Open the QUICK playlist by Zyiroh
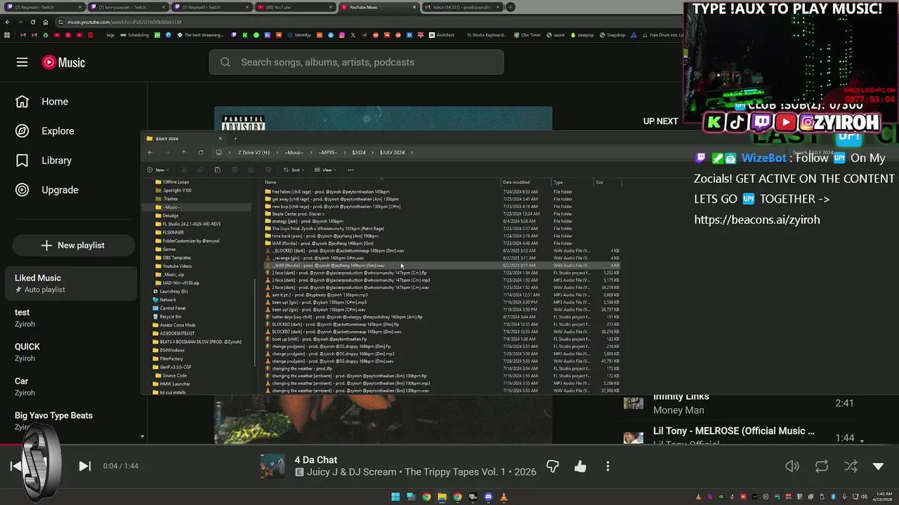 tap(70, 352)
